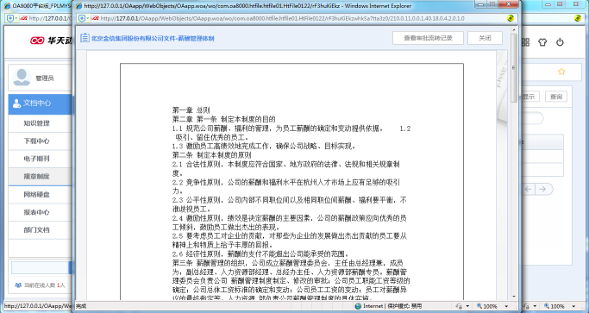Expand the dropdown next to the back window shield icon
589x313 pixels.
click(x=16, y=18)
